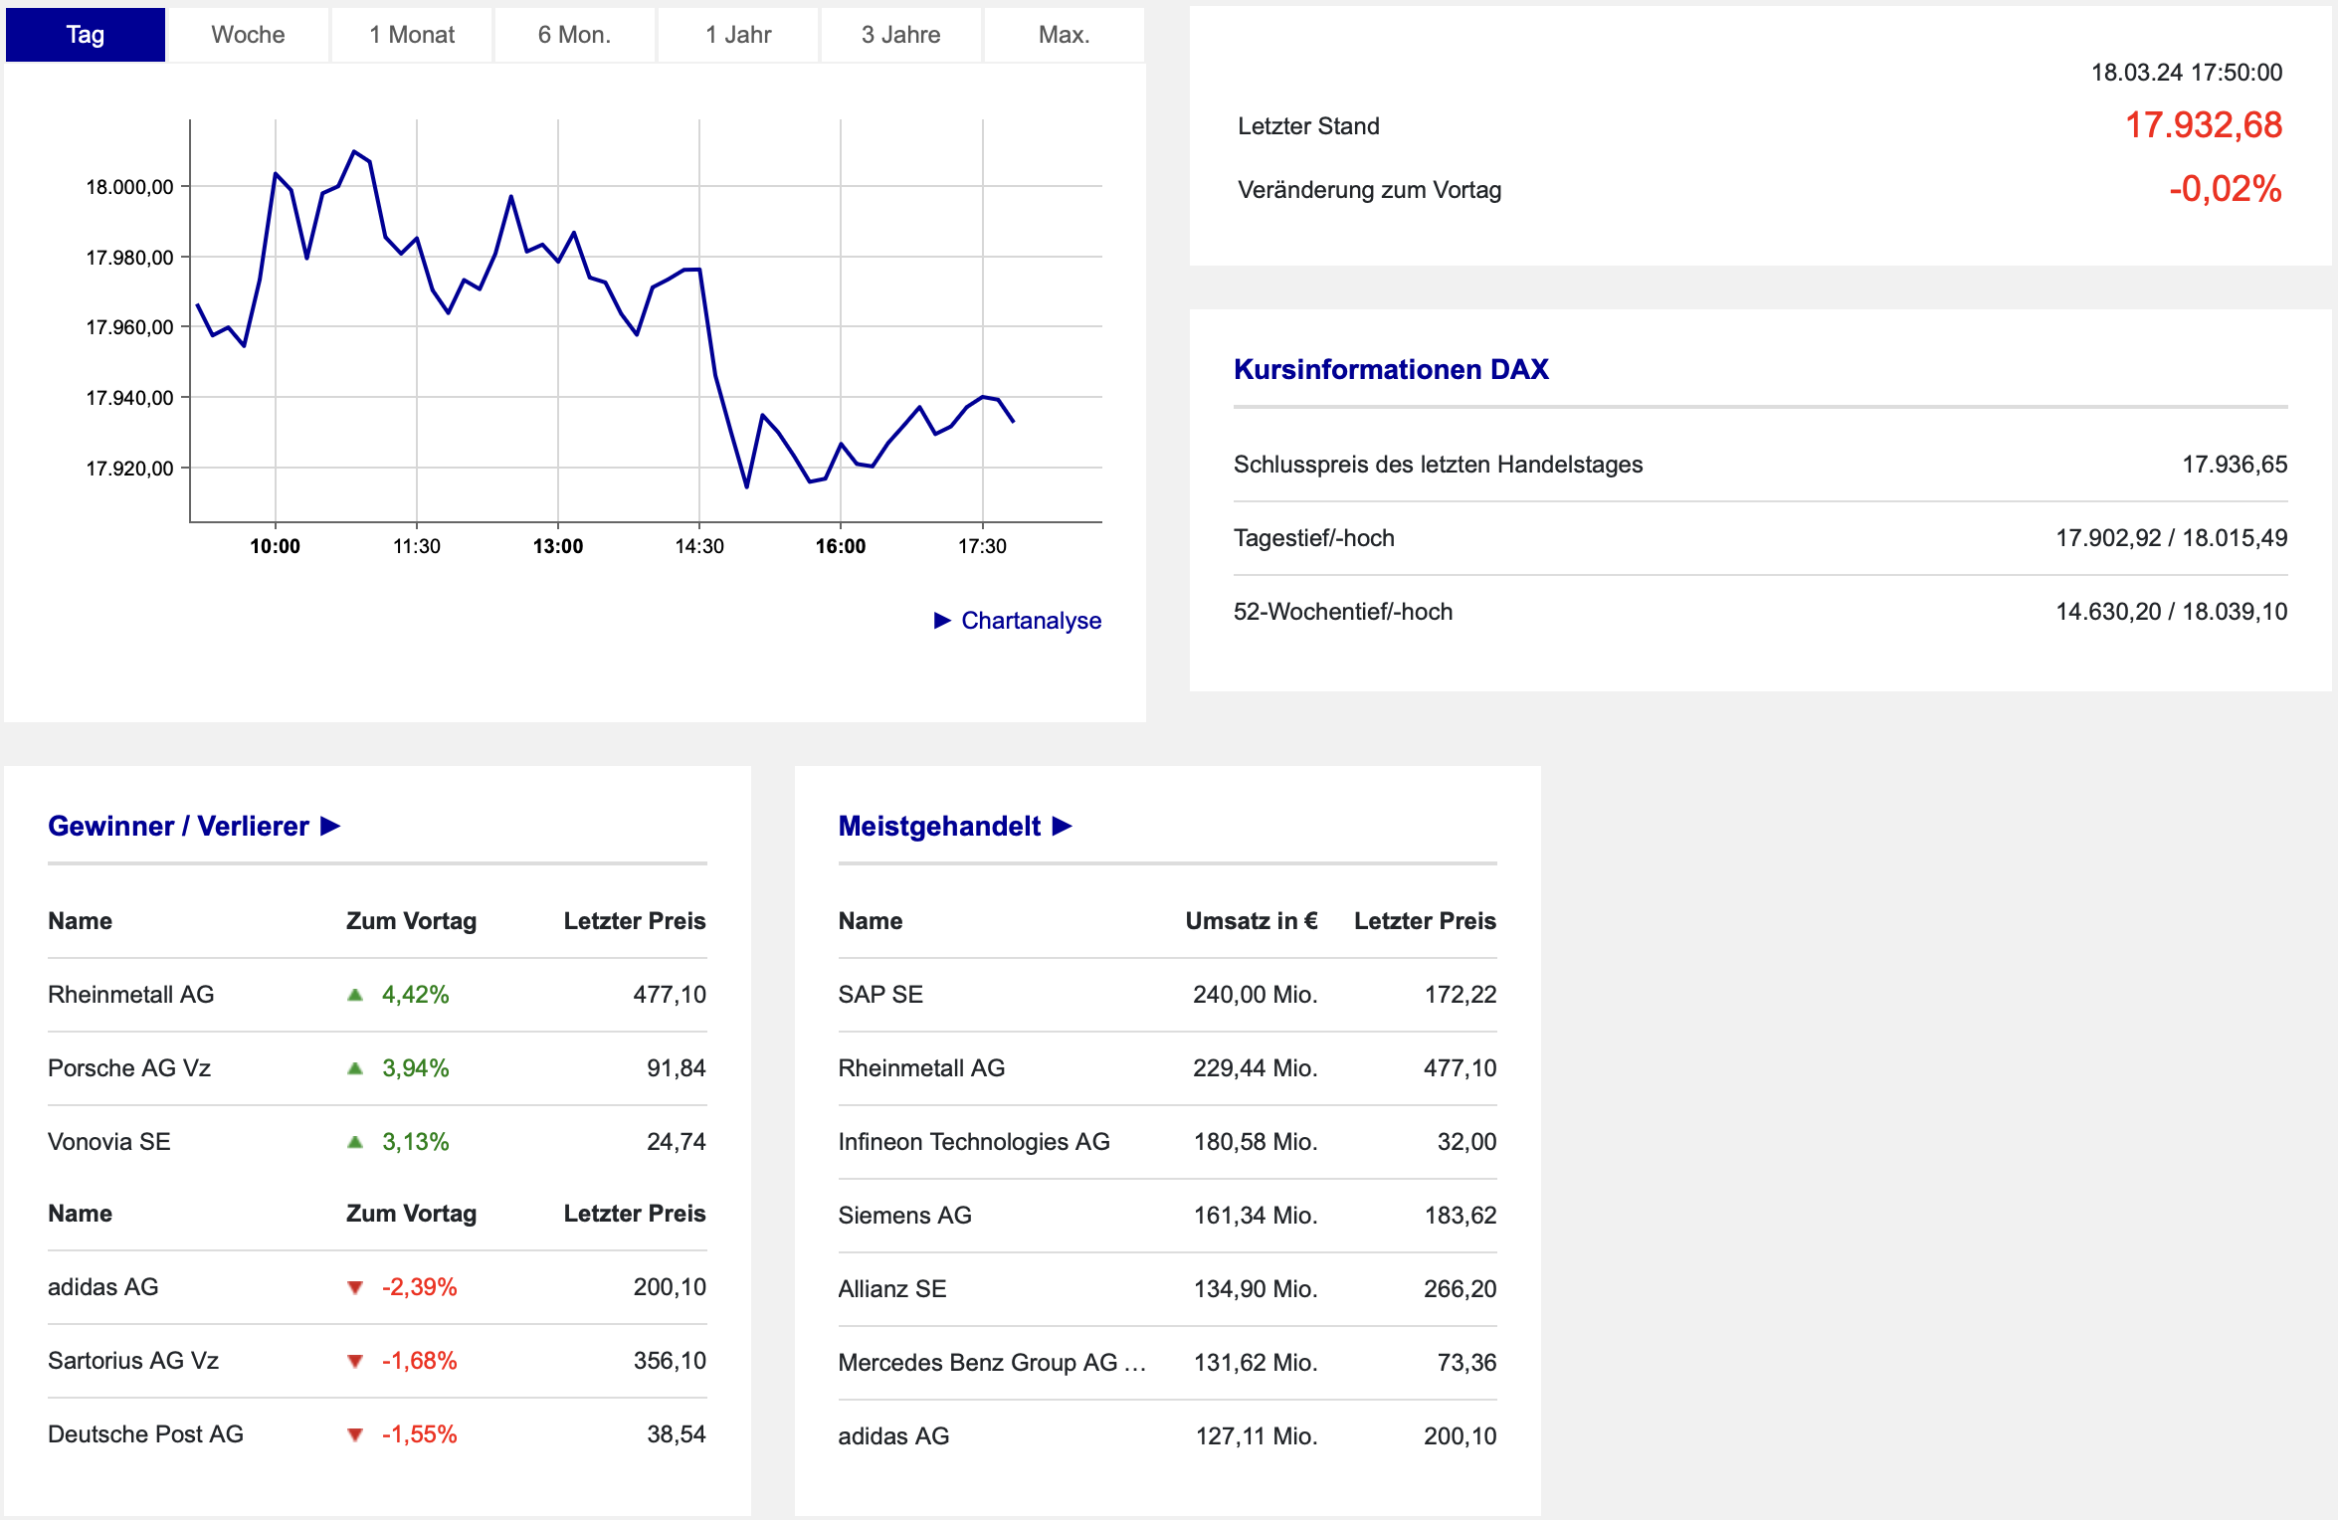This screenshot has width=2338, height=1520.
Task: Show the 6 Mon. chart view
Action: 574,35
